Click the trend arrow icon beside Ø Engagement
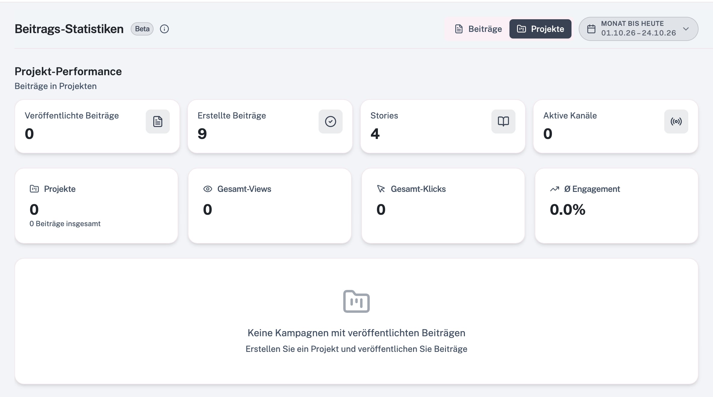713x397 pixels. click(x=555, y=189)
